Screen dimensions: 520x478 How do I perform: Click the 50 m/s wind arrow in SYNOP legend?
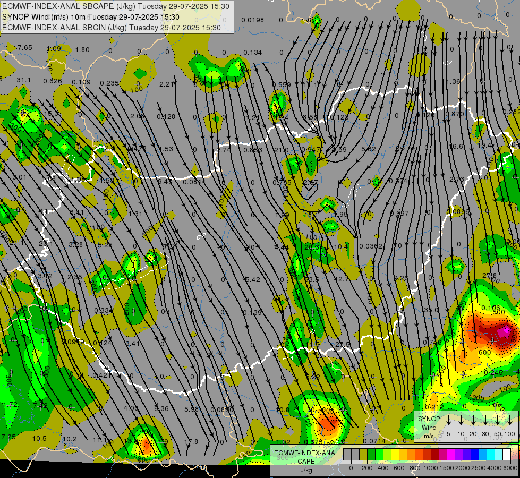[498, 420]
